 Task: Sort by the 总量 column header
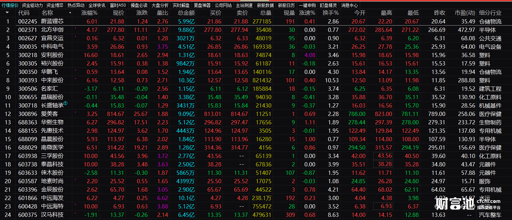[266, 13]
